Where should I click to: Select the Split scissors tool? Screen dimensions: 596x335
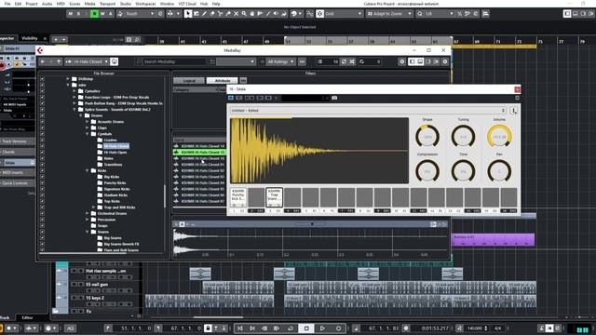pyautogui.click(x=220, y=14)
